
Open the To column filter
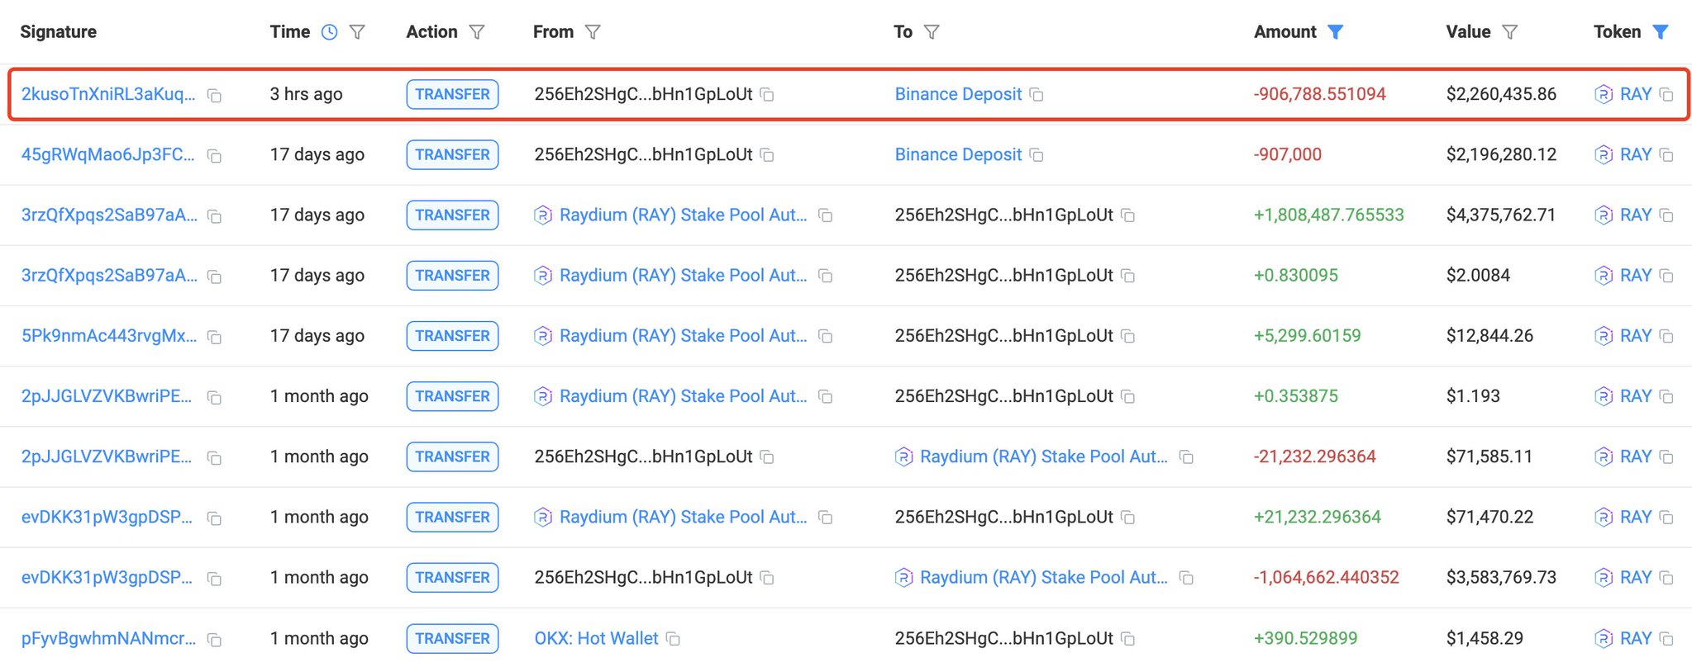tap(932, 32)
